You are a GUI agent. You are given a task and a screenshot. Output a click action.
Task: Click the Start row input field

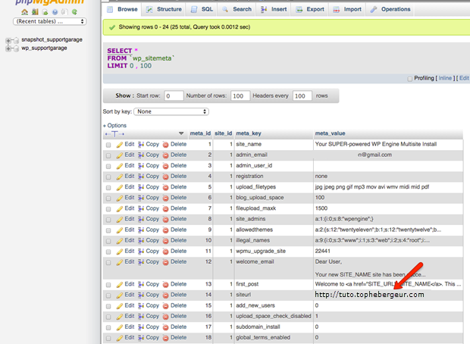pyautogui.click(x=174, y=96)
